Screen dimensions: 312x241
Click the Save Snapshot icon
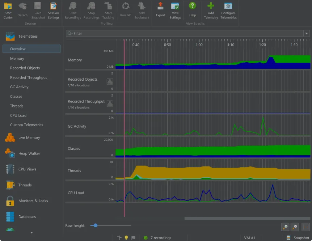click(x=38, y=6)
